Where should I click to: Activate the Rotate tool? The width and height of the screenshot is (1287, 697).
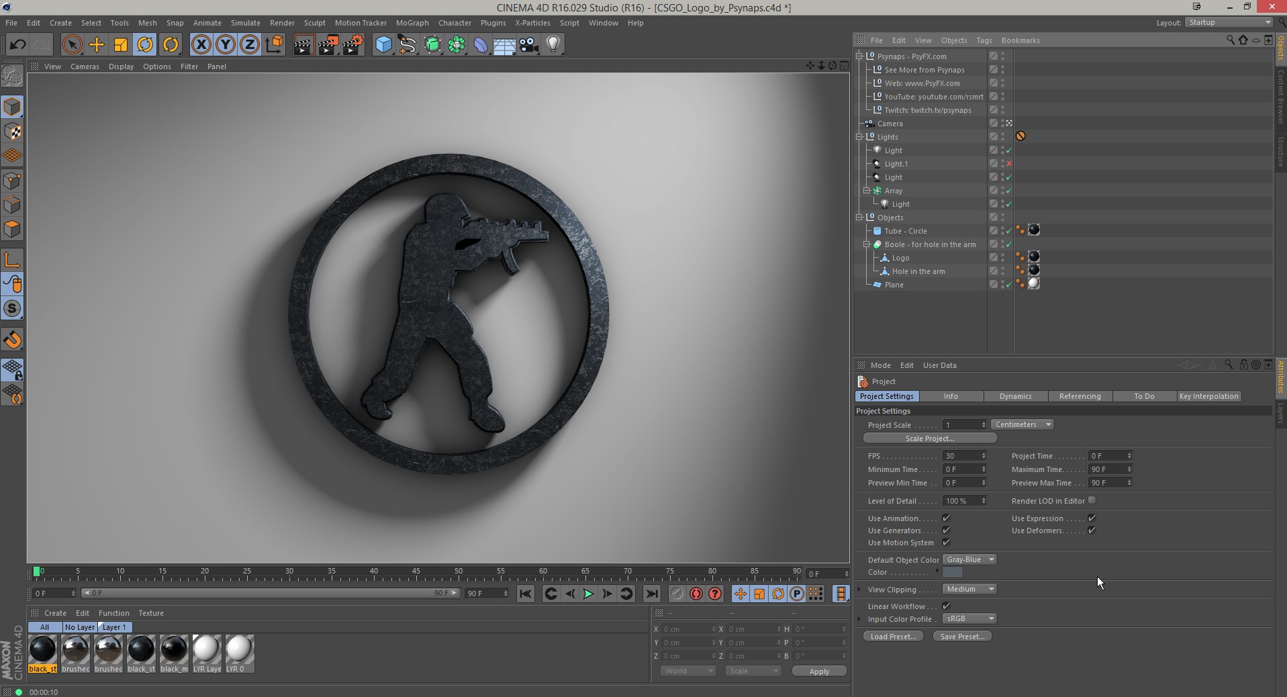[146, 45]
